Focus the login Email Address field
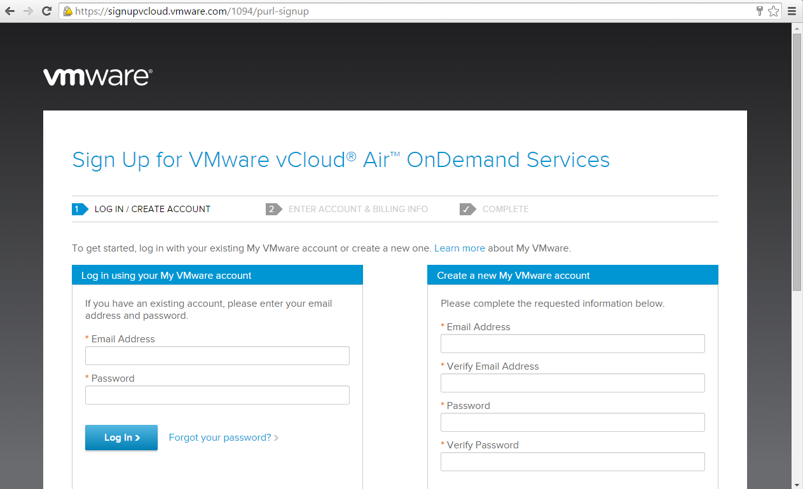Screen dimensions: 803x489 [217, 356]
